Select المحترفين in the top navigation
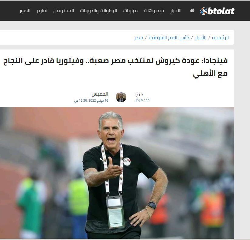The width and height of the screenshot is (250, 240). point(63,11)
